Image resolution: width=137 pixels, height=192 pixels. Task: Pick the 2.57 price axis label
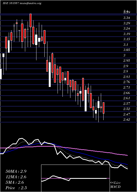[x=127, y=104]
